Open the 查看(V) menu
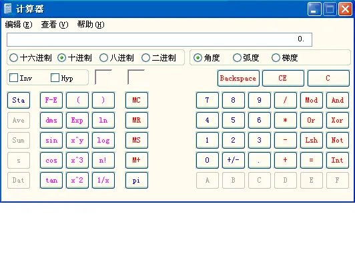355x256 pixels. click(x=55, y=25)
